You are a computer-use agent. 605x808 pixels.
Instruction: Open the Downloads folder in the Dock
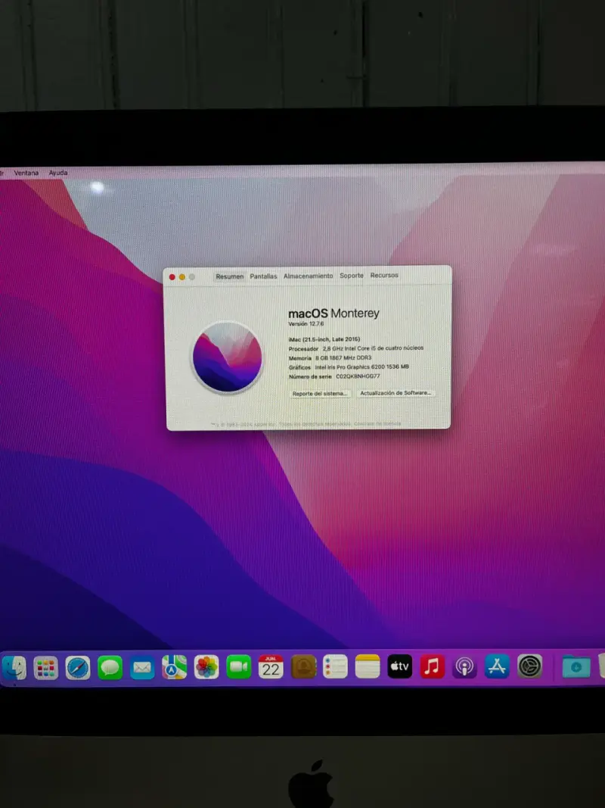(576, 667)
